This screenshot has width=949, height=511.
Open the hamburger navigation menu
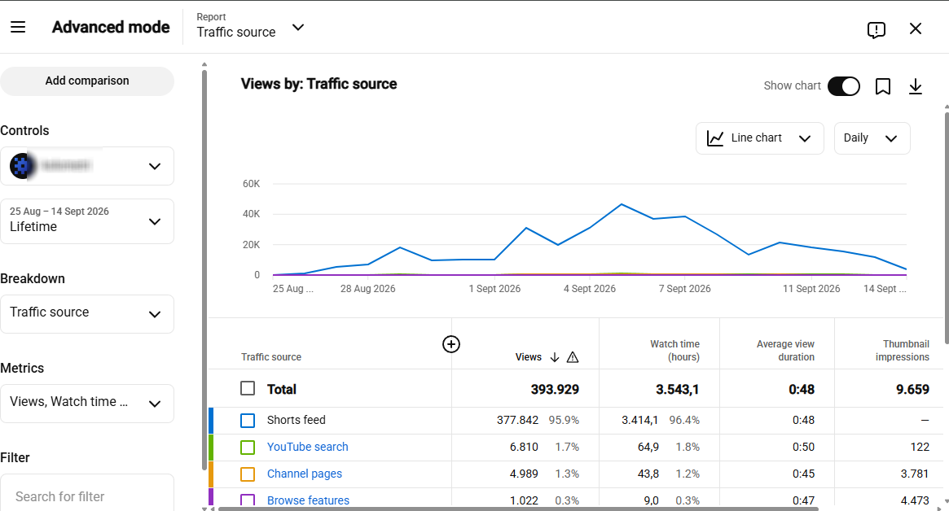(x=18, y=27)
